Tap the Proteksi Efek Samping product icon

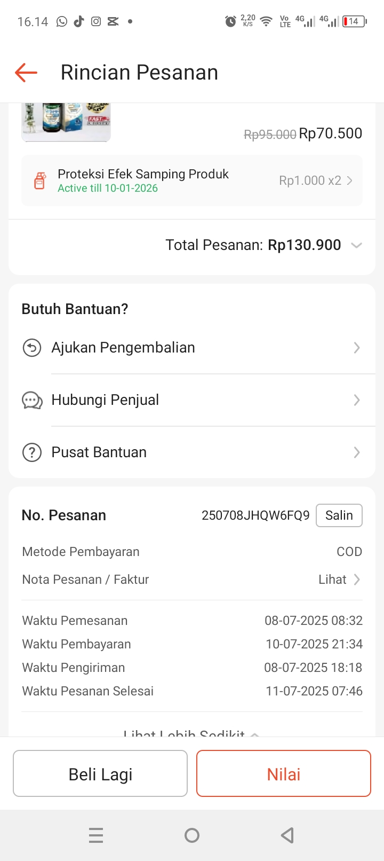tap(40, 181)
